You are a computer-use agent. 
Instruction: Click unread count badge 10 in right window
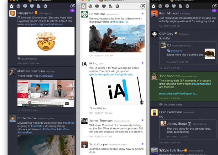pos(214,11)
